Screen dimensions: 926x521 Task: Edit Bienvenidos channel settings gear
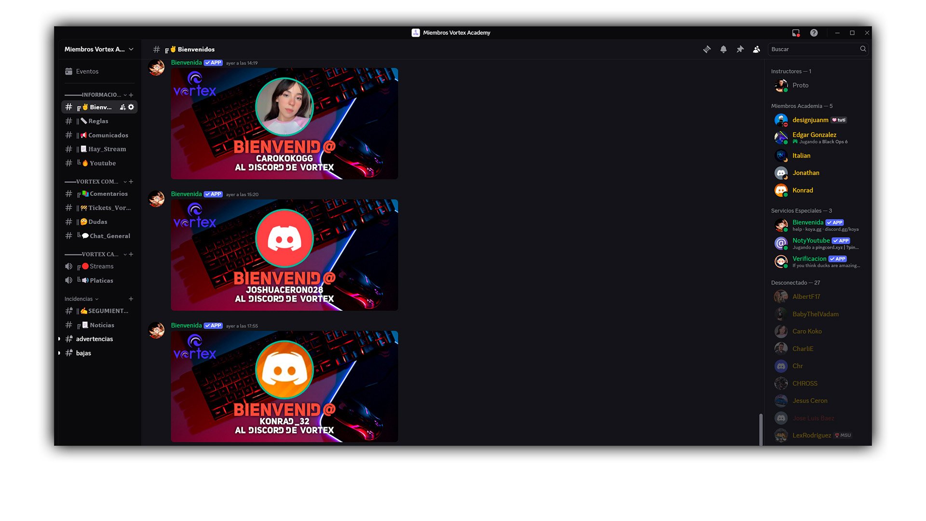click(x=131, y=107)
